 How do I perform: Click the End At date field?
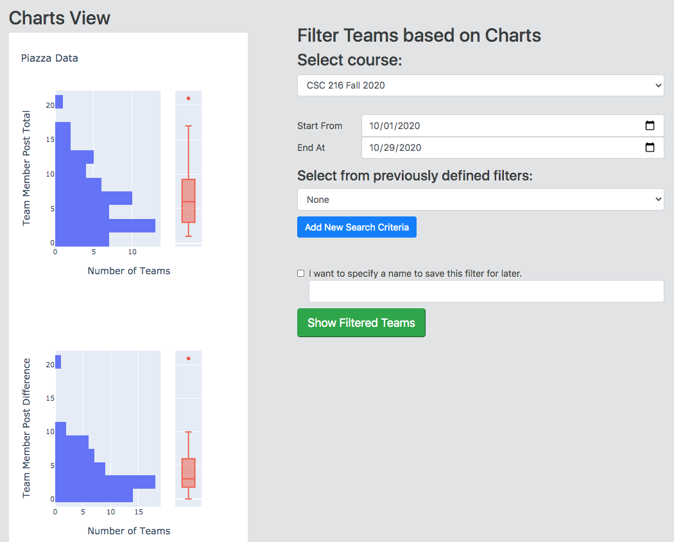pyautogui.click(x=501, y=148)
